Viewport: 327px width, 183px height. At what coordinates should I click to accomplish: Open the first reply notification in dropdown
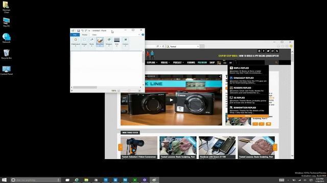(248, 70)
